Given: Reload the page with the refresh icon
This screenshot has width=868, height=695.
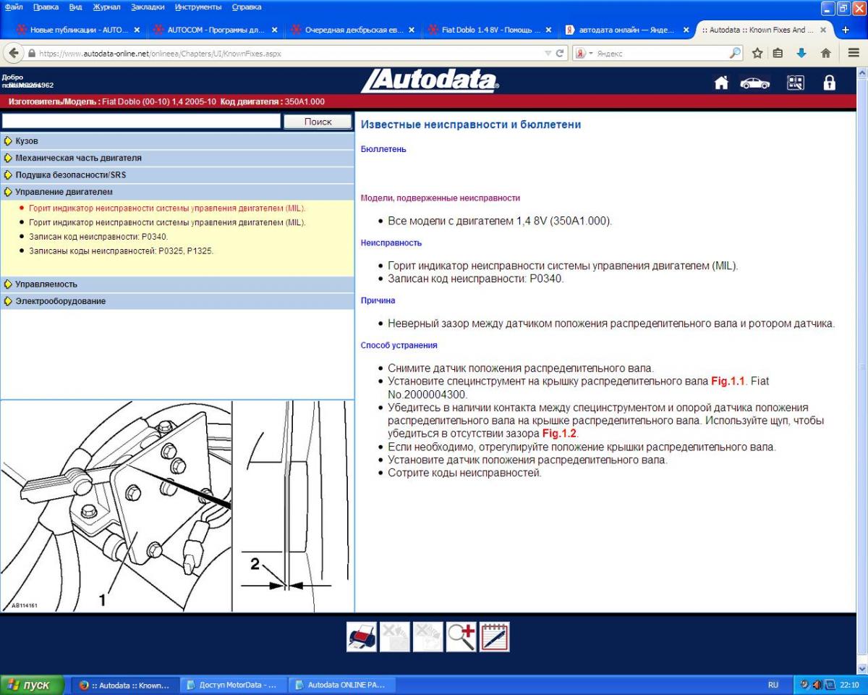Looking at the screenshot, I should pyautogui.click(x=560, y=53).
